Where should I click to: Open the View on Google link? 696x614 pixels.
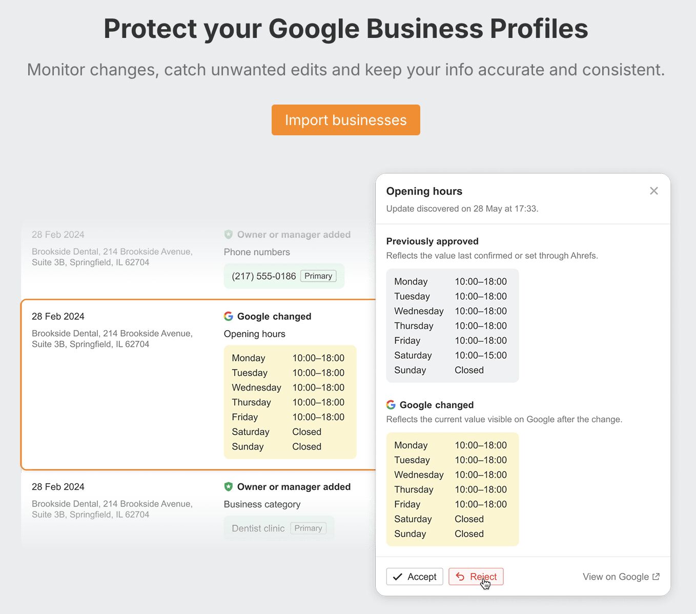(x=616, y=577)
